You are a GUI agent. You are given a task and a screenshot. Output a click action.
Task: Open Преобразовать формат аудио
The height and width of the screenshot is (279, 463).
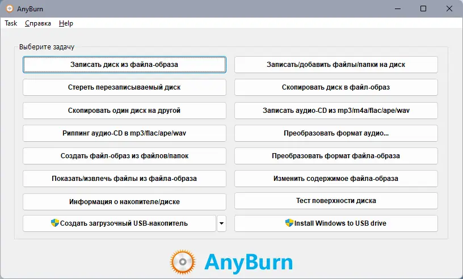(336, 133)
